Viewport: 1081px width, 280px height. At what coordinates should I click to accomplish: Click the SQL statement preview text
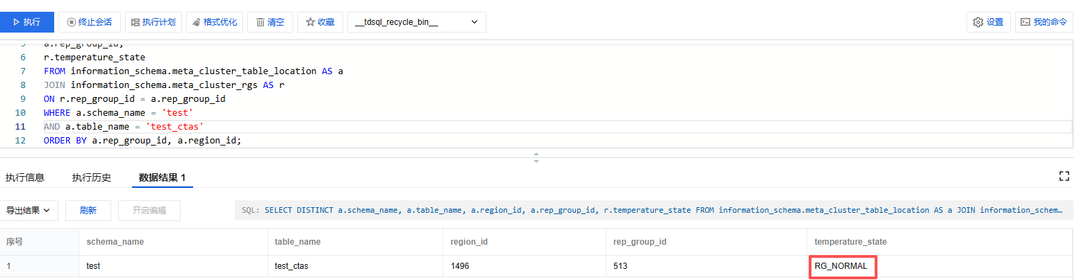652,210
